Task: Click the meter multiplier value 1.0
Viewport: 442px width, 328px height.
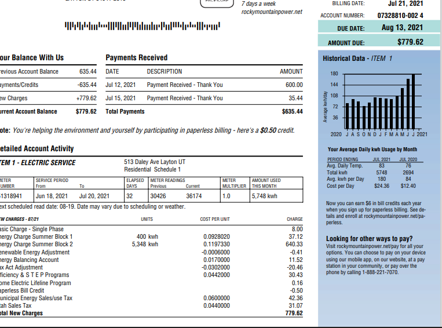Action: tap(227, 196)
